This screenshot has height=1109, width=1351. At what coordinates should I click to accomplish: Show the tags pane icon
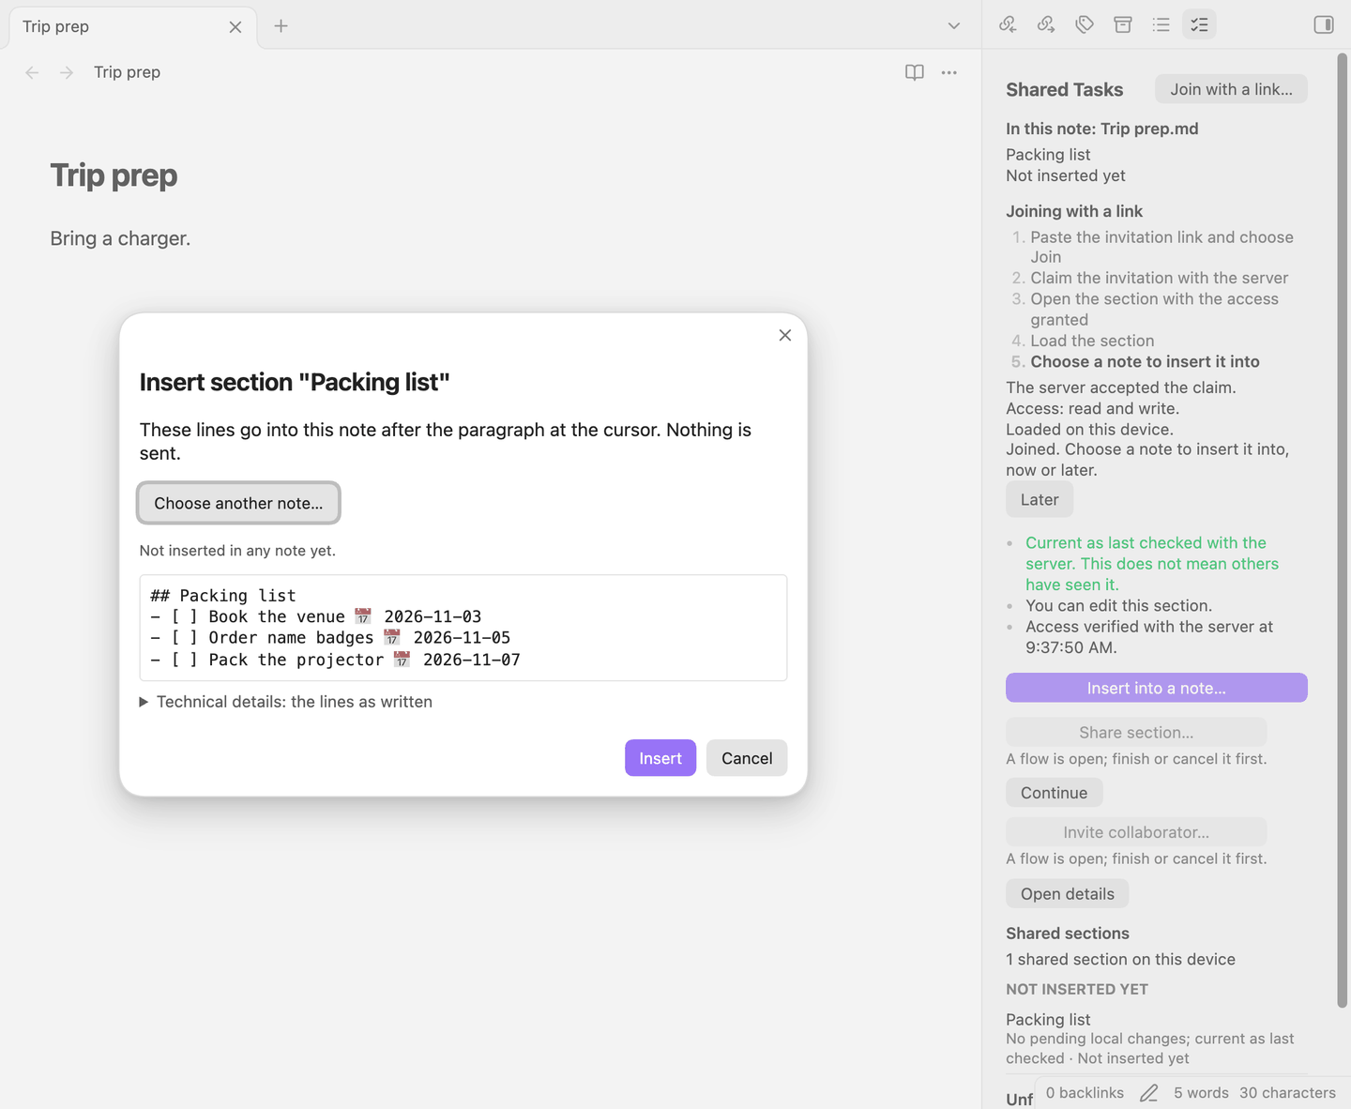click(x=1085, y=24)
